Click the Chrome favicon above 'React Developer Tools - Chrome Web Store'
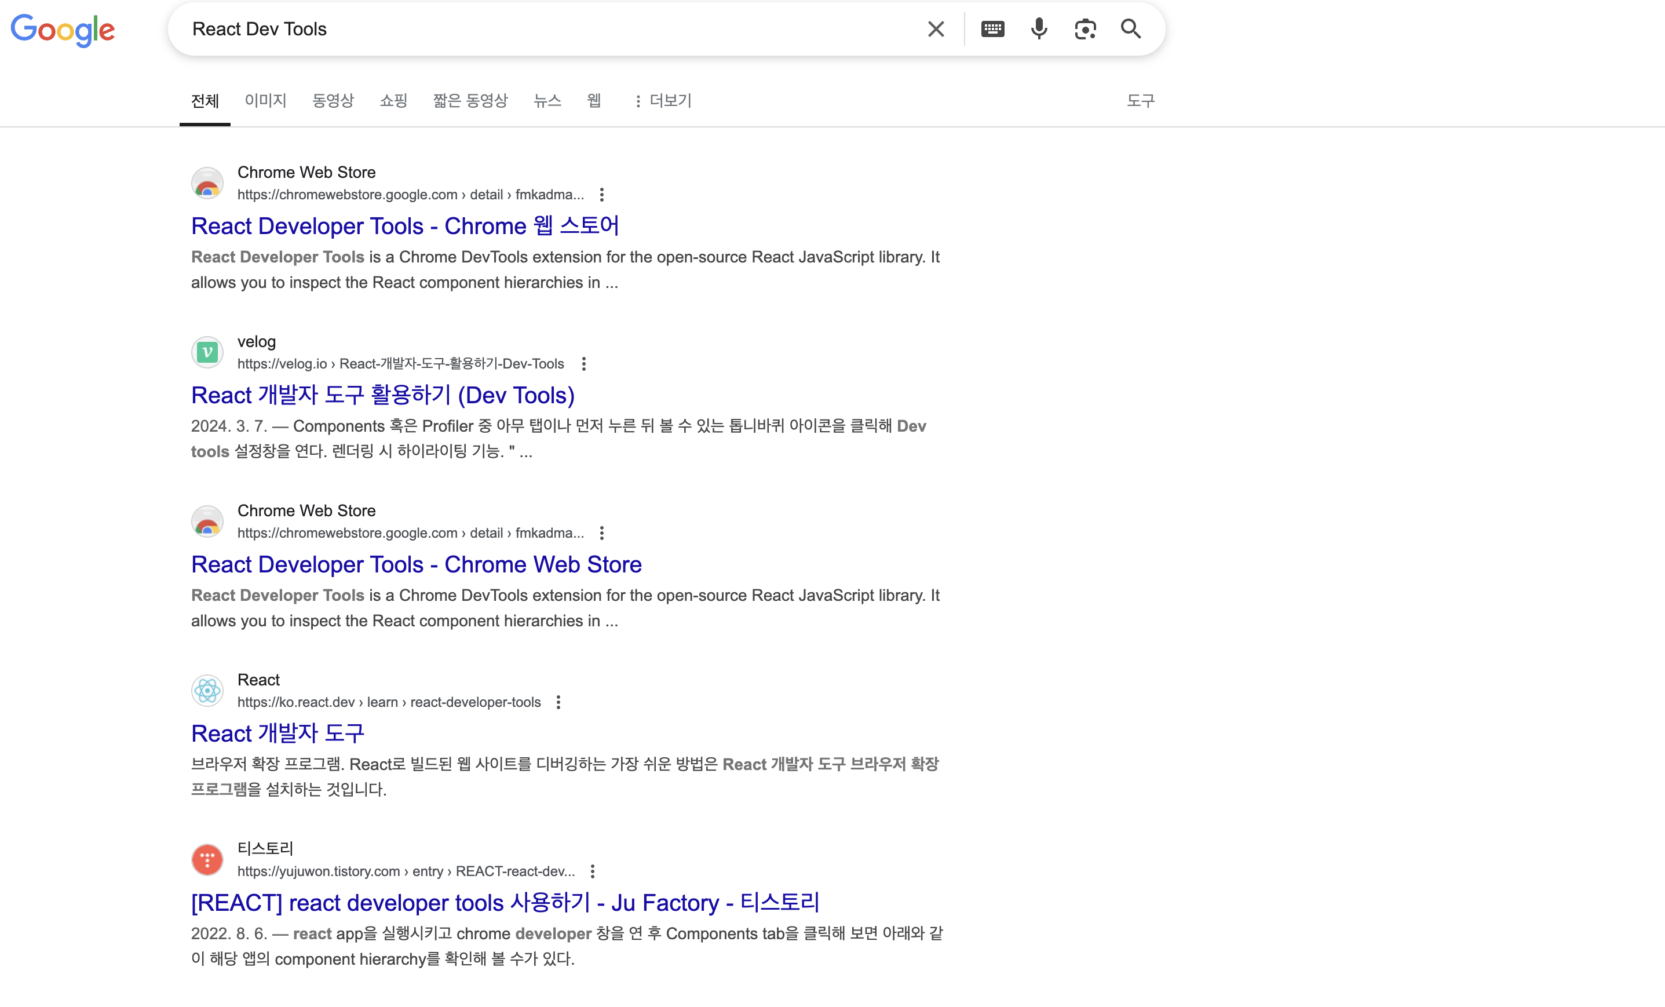 [x=207, y=521]
